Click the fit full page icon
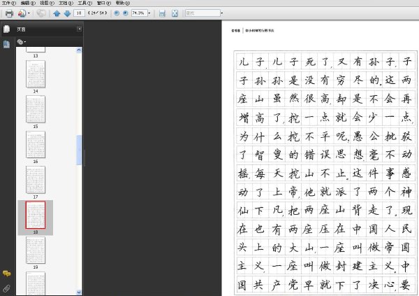 tap(175, 13)
